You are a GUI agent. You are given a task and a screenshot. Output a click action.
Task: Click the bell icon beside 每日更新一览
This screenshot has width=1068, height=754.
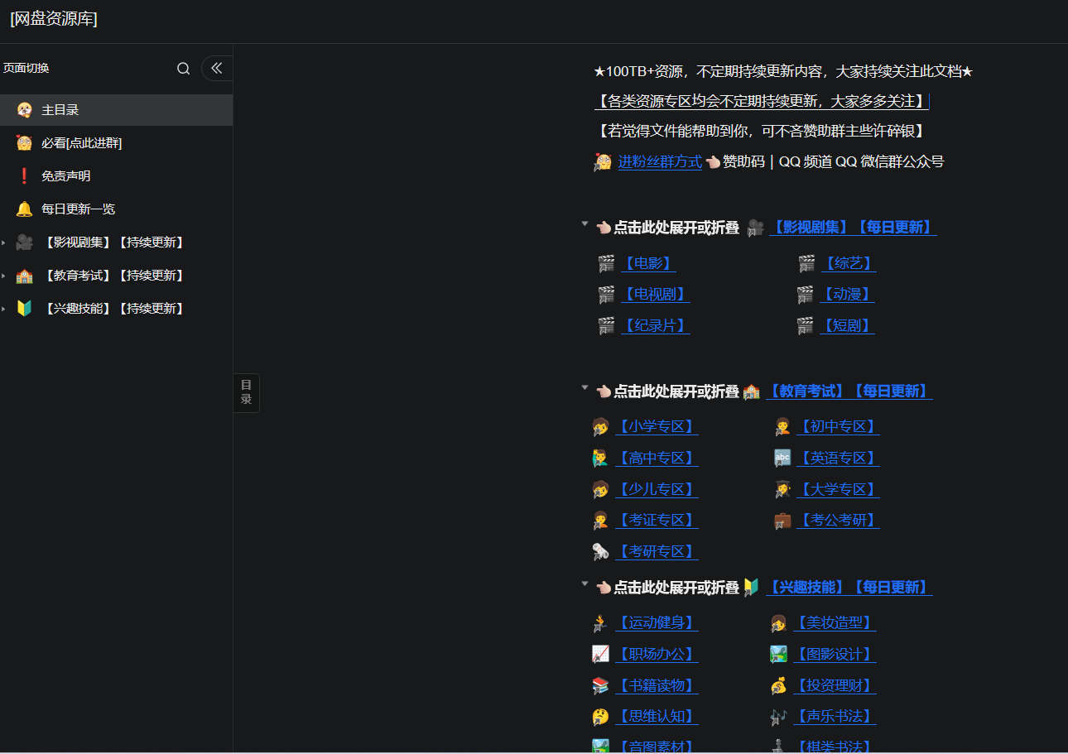[24, 209]
